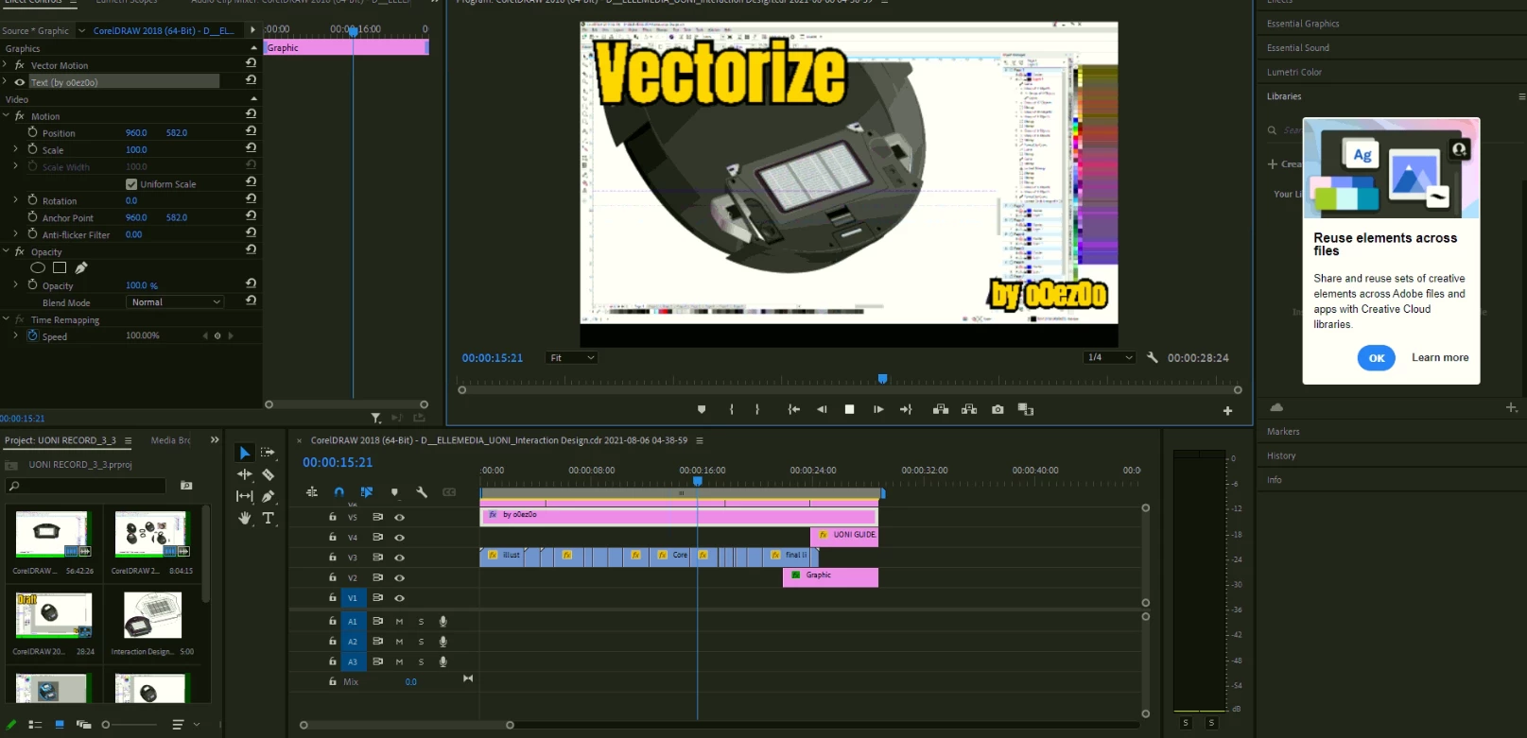Toggle lock on track V2
This screenshot has width=1527, height=738.
pyautogui.click(x=332, y=577)
